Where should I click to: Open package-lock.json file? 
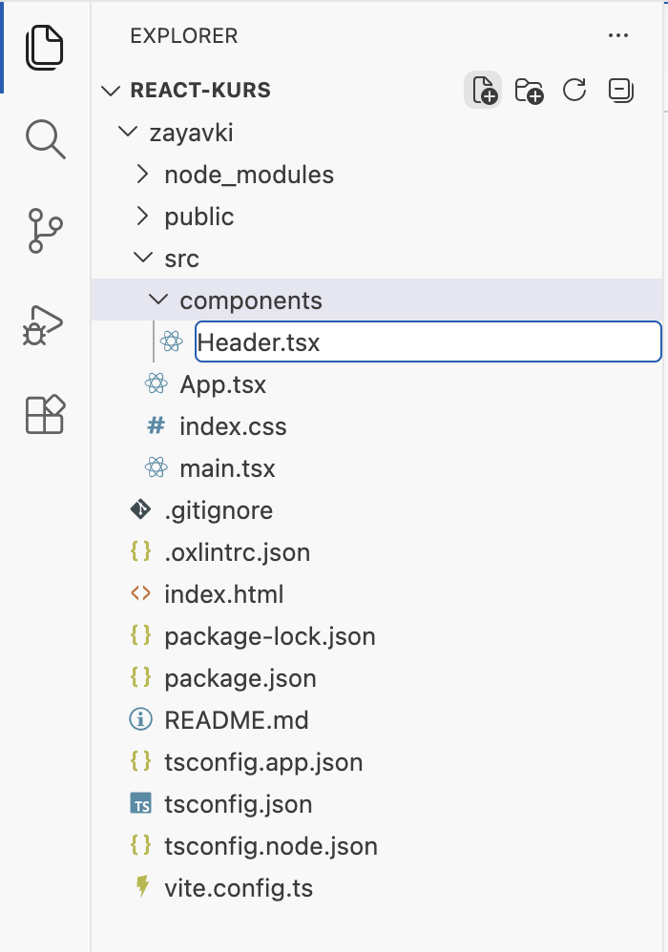(270, 635)
